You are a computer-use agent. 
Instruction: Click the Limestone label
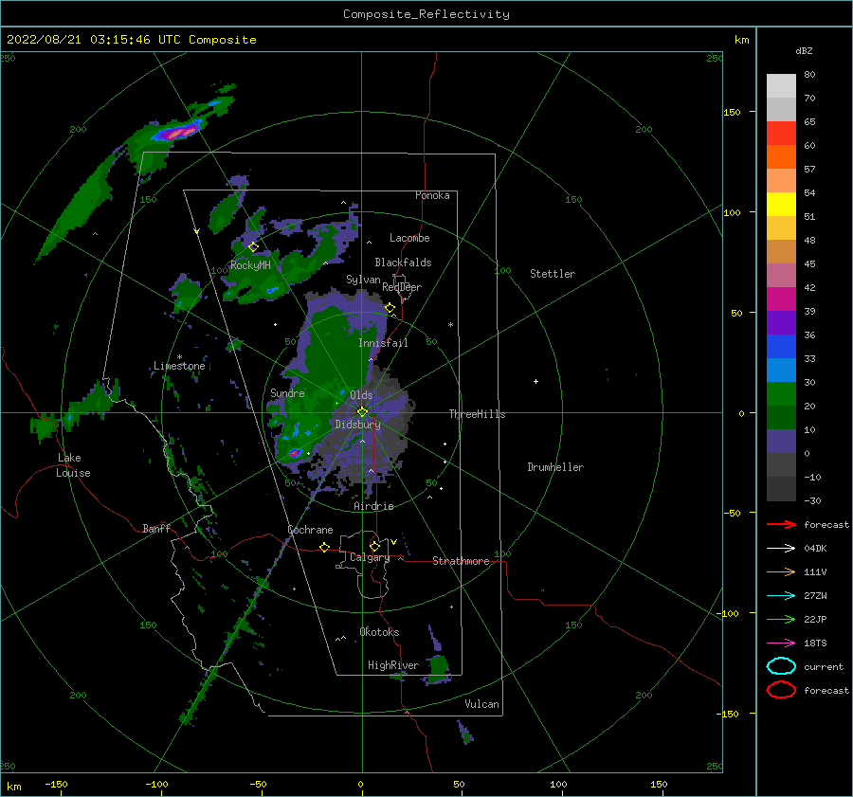pos(179,366)
